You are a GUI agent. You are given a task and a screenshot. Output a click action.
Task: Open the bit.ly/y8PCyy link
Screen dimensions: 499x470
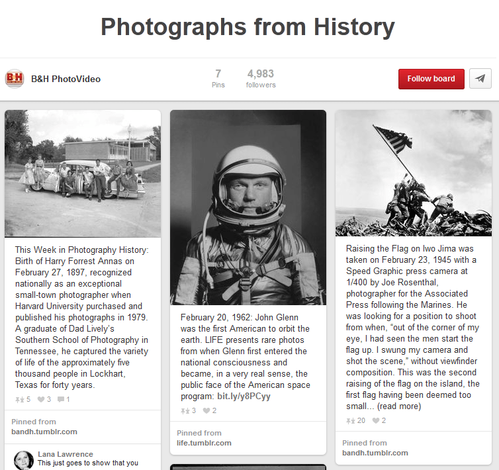tap(244, 396)
